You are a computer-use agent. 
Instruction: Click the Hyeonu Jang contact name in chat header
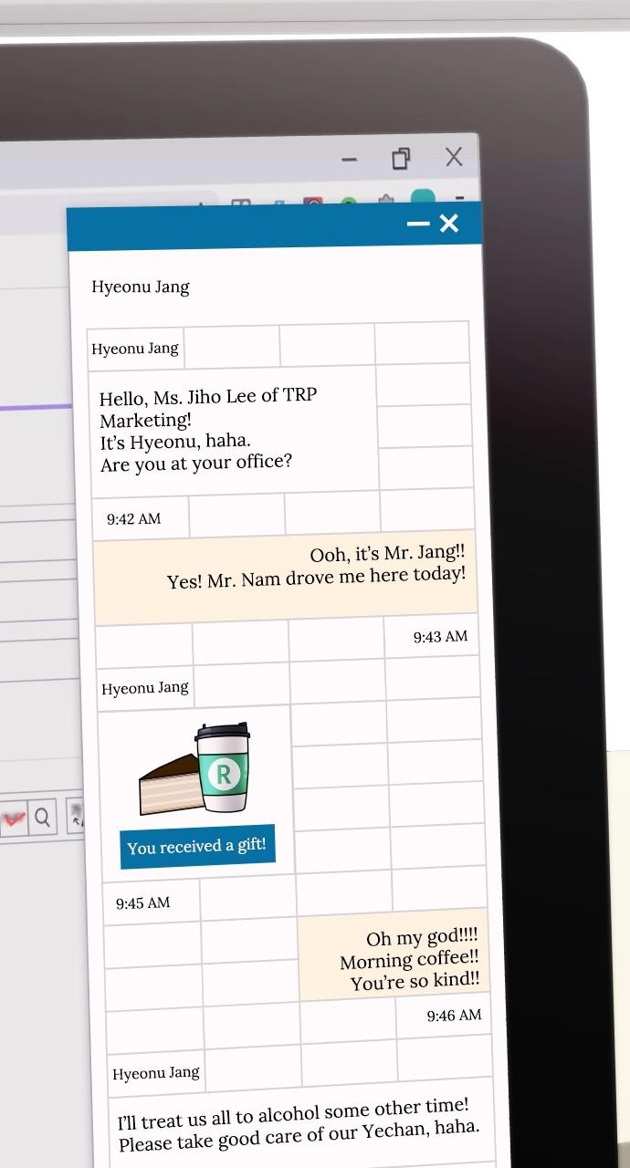pyautogui.click(x=141, y=287)
